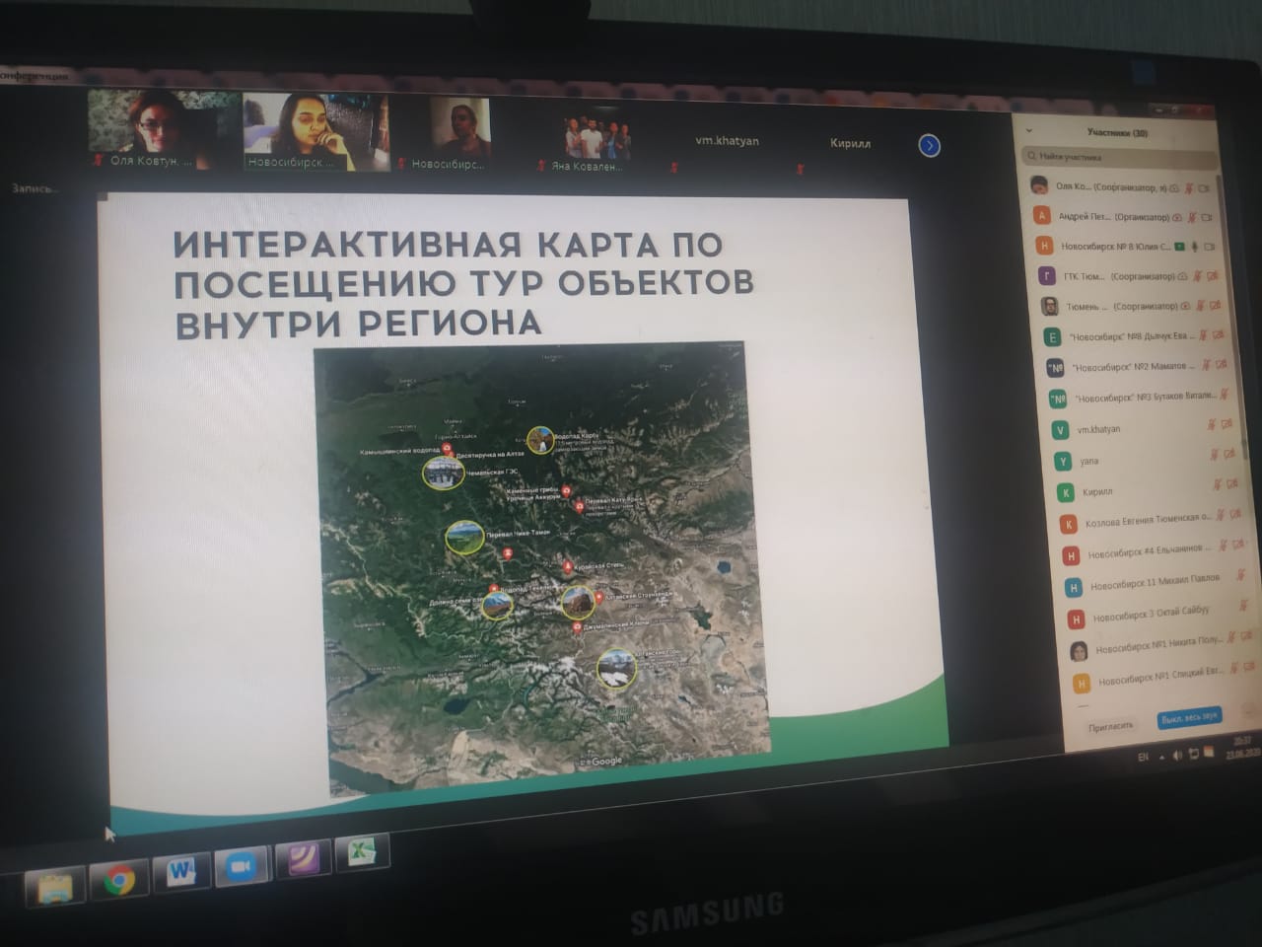Select Новосибирск №1 Спицкий Евг... row
The height and width of the screenshot is (947, 1262).
1164,679
